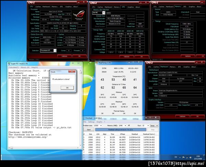
Task: Click LinX progress bar 'Finished without errors'
Action: coord(121,130)
